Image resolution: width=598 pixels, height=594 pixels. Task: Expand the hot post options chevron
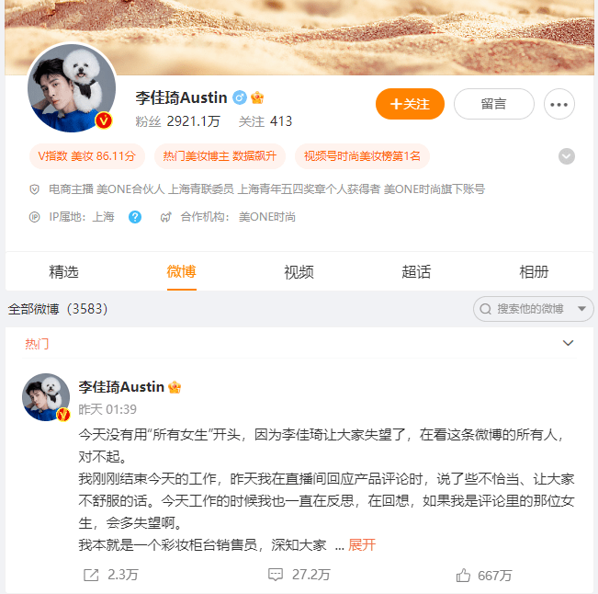[568, 343]
